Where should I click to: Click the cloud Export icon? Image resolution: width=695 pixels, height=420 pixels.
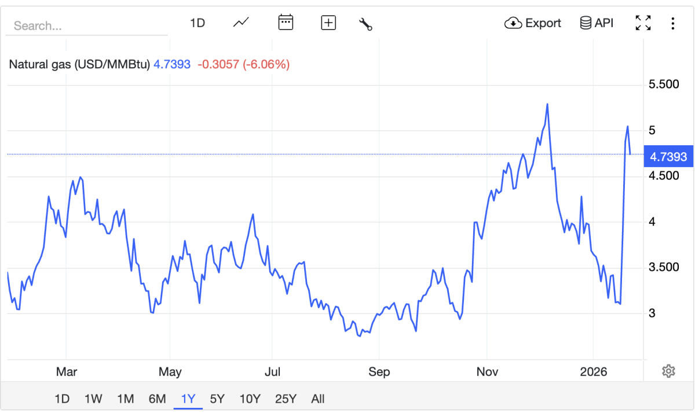pyautogui.click(x=514, y=23)
